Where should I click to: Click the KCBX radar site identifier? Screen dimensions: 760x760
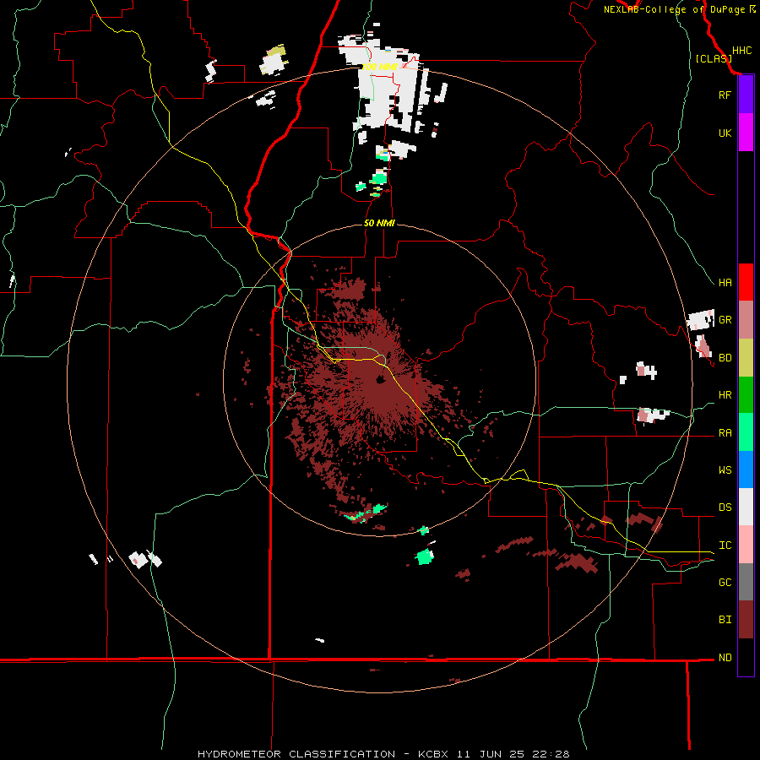click(x=433, y=754)
